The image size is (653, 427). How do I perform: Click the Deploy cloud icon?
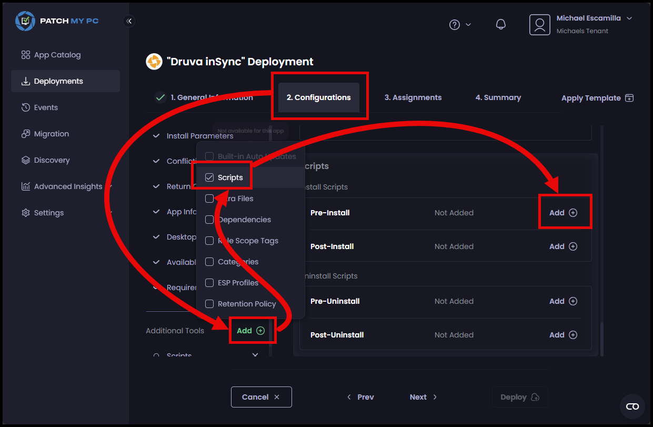(536, 397)
